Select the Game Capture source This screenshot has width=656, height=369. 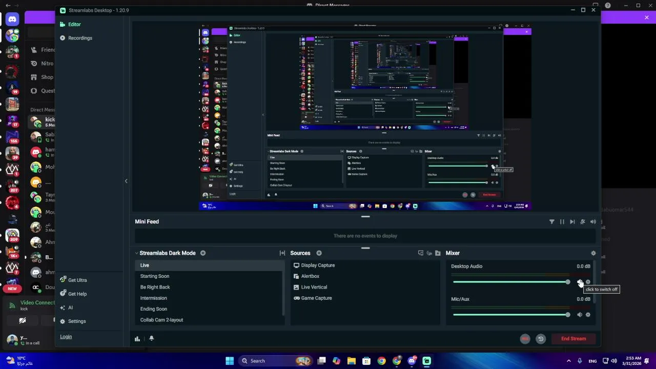(365, 298)
